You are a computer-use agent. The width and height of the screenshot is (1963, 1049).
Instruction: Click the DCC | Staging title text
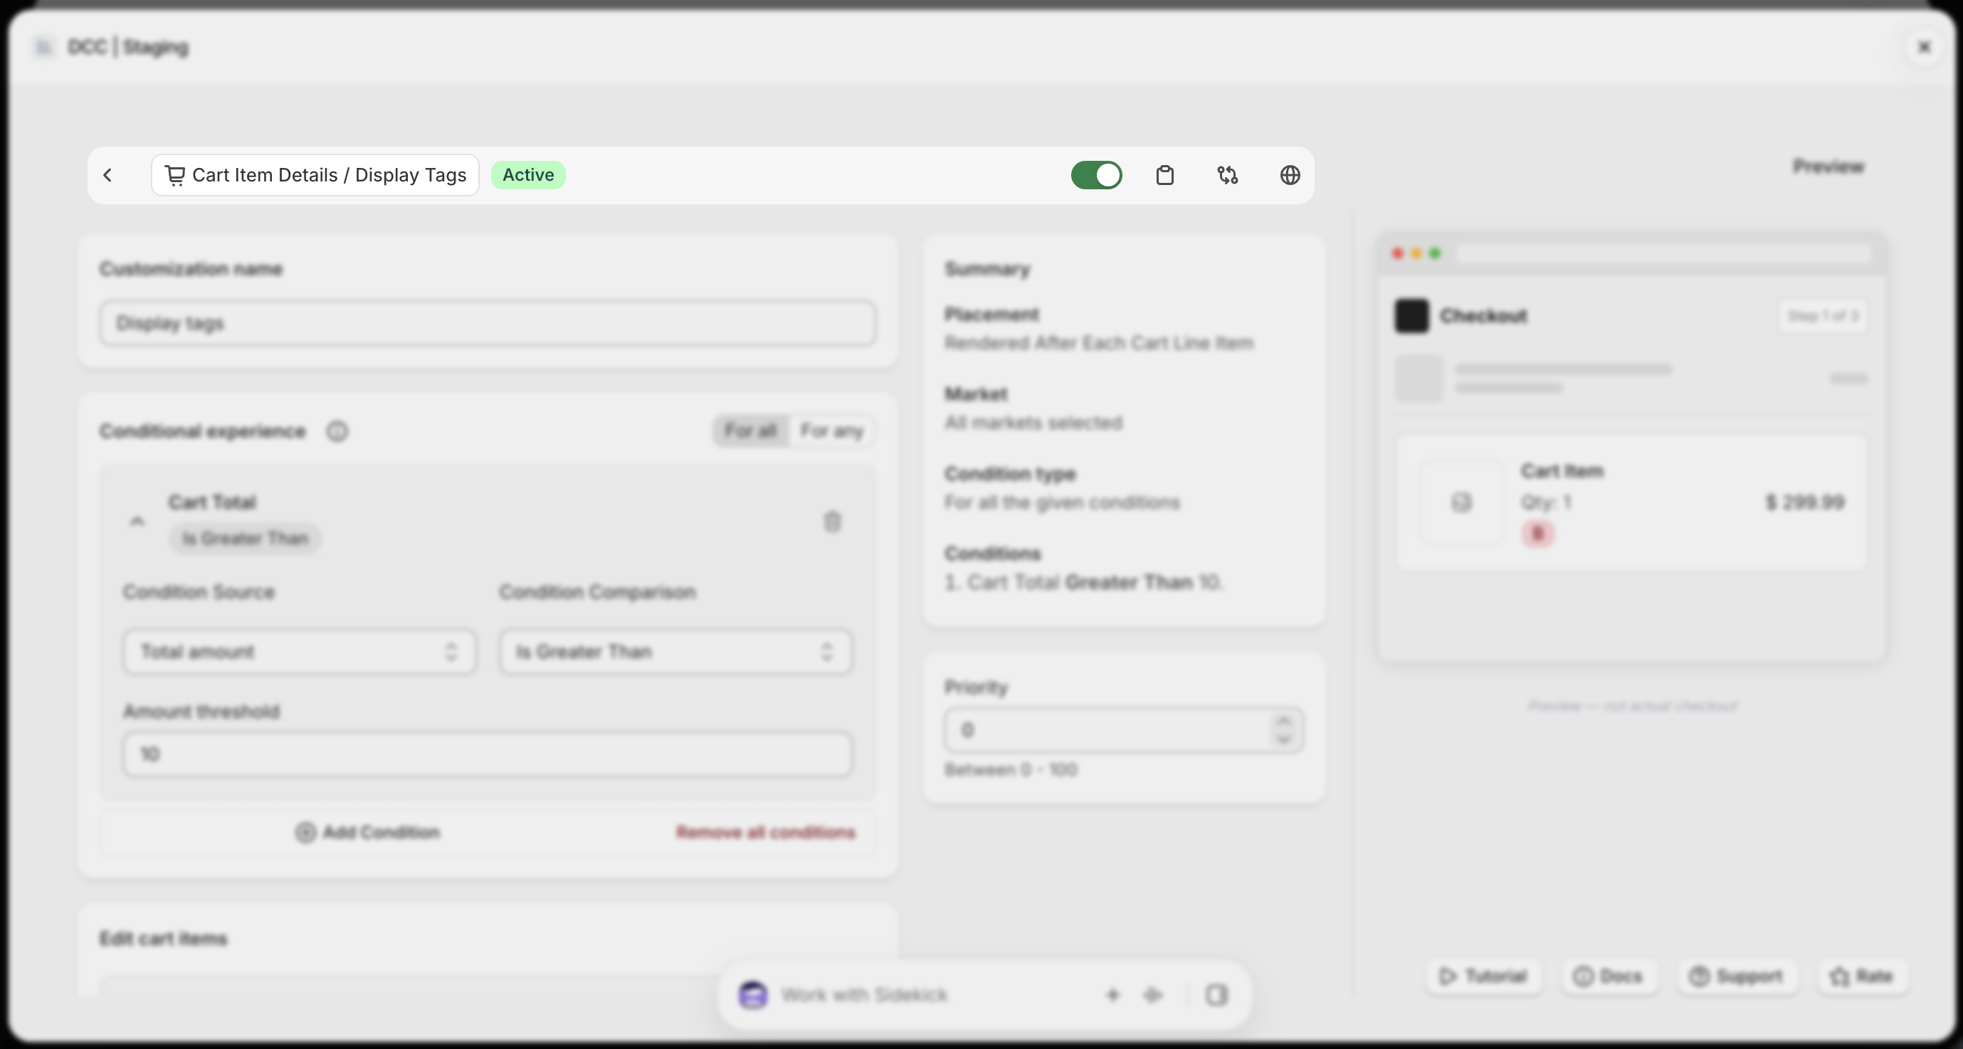(x=128, y=47)
